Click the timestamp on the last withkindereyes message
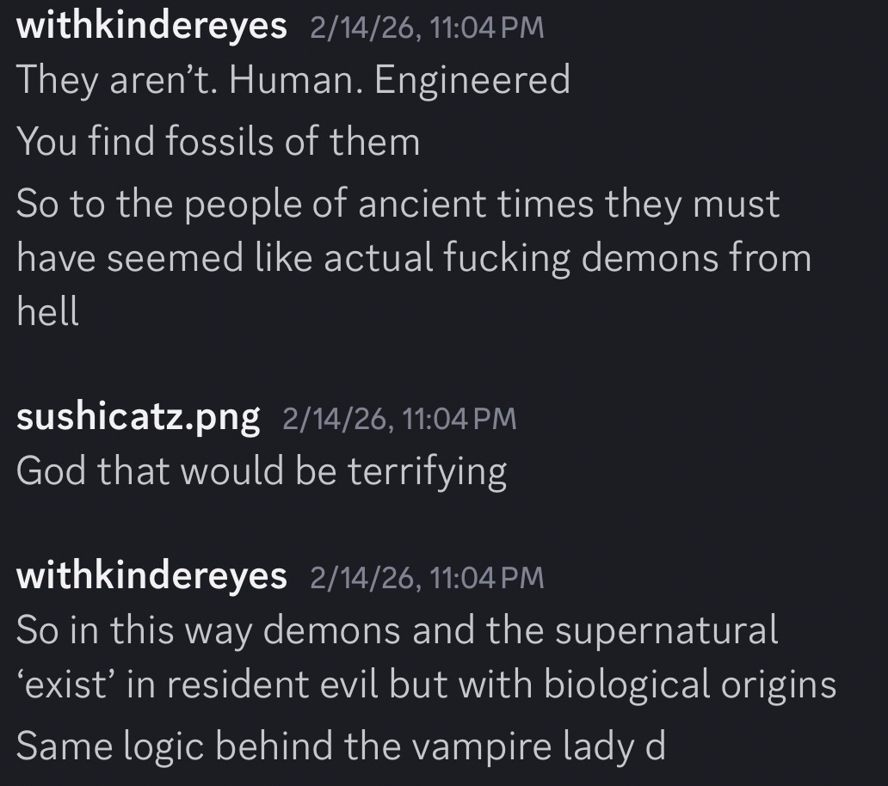Viewport: 888px width, 786px height. [x=427, y=577]
